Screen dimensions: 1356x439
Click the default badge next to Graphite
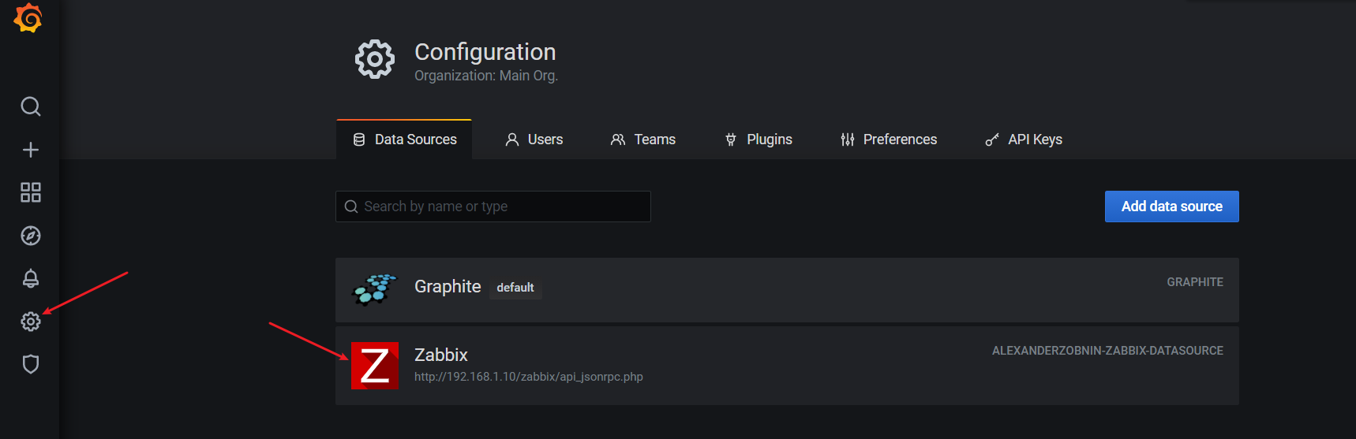click(515, 288)
